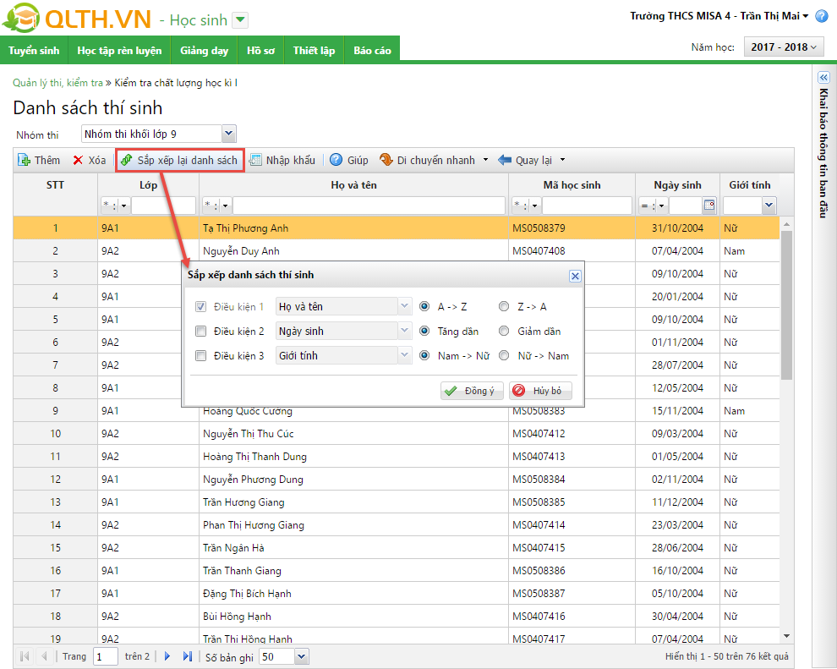Close the sort dialog with X

tap(575, 276)
